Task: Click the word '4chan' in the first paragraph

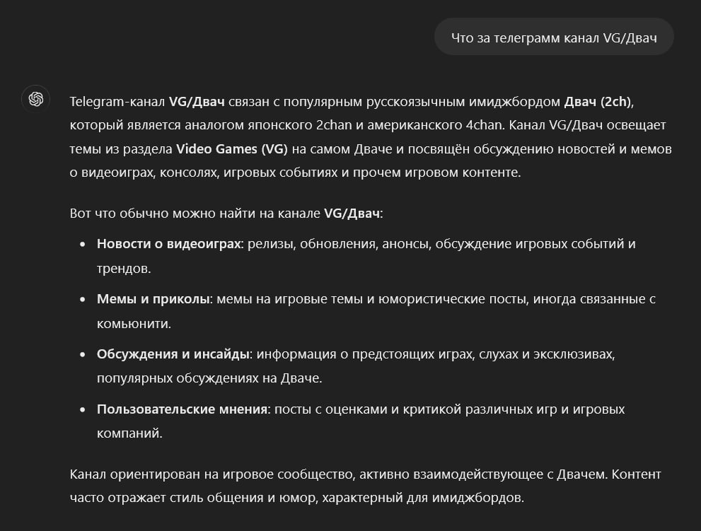Action: (x=483, y=124)
